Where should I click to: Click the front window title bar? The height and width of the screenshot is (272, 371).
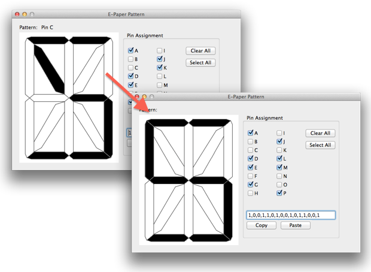(246, 96)
